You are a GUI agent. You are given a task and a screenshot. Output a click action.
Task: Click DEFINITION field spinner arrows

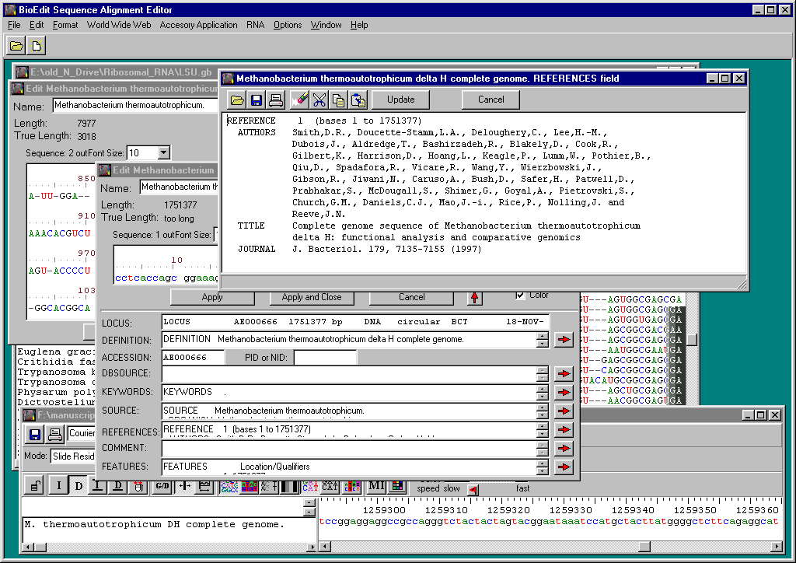click(x=542, y=340)
